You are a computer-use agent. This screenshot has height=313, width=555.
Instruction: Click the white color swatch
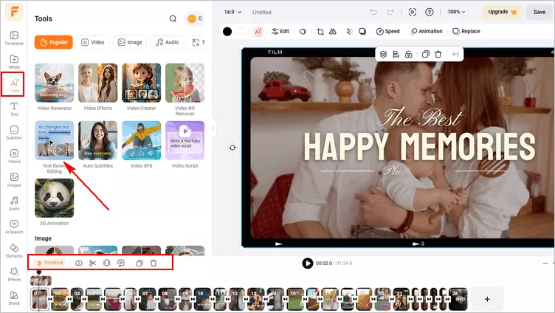click(x=240, y=32)
